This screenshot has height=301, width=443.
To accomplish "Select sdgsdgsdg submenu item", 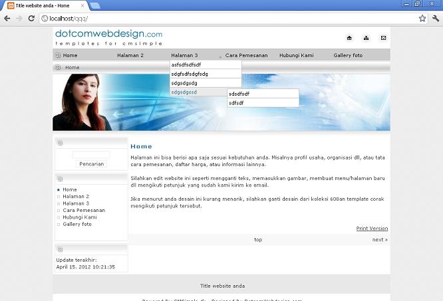I will click(x=206, y=83).
